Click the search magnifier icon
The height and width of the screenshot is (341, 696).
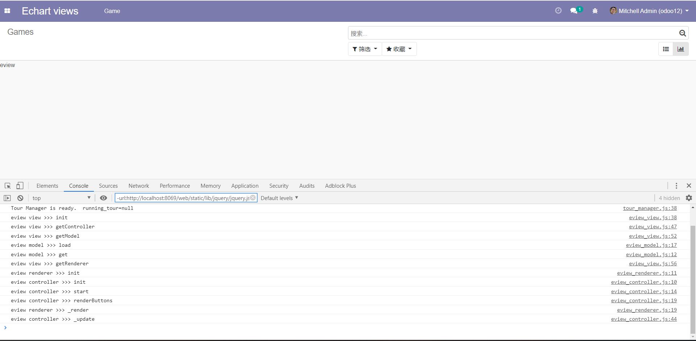(682, 33)
